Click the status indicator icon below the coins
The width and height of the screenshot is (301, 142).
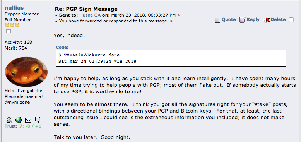tap(9, 31)
